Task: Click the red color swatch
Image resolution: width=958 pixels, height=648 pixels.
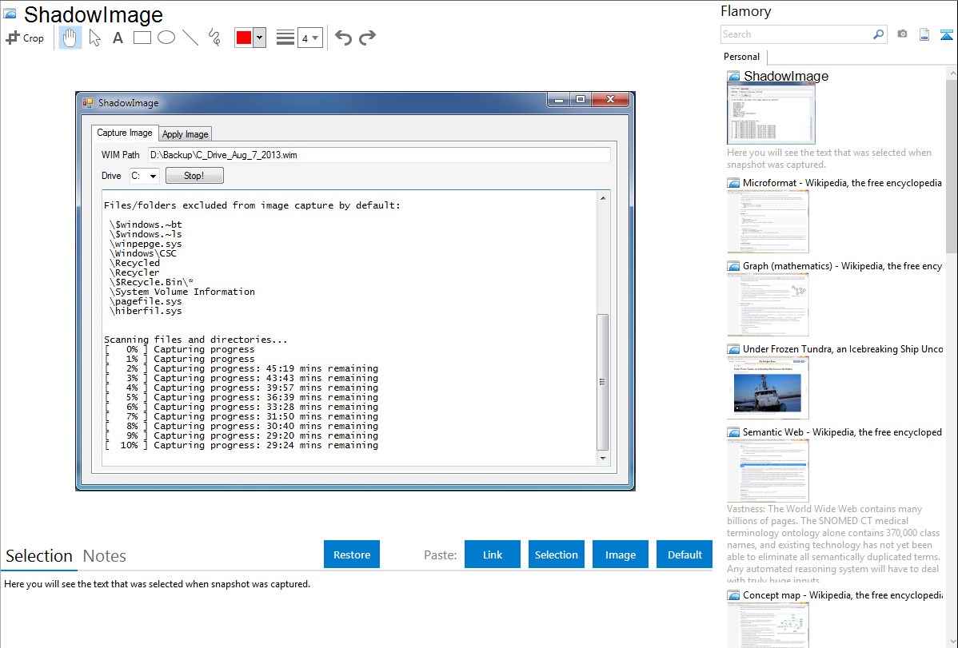Action: (244, 38)
